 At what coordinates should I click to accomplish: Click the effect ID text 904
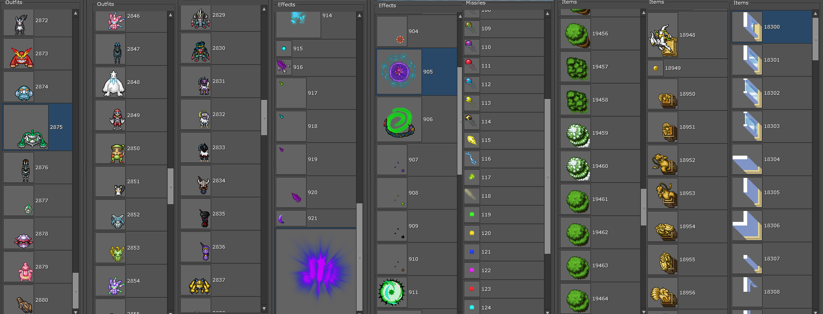click(x=413, y=31)
